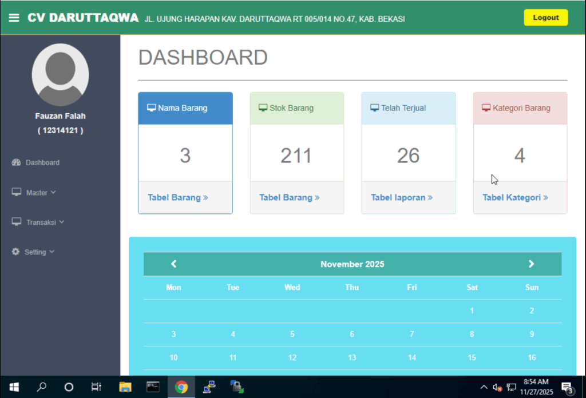
Task: Click the monitor icon on Nama Barang card
Action: tap(152, 108)
